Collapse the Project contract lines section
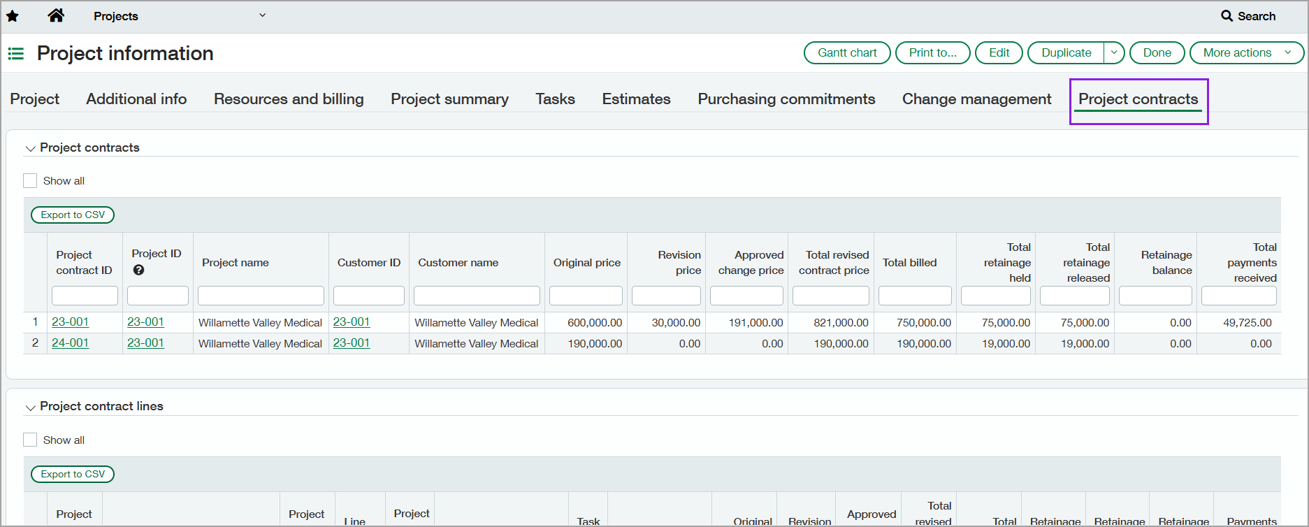 (30, 407)
